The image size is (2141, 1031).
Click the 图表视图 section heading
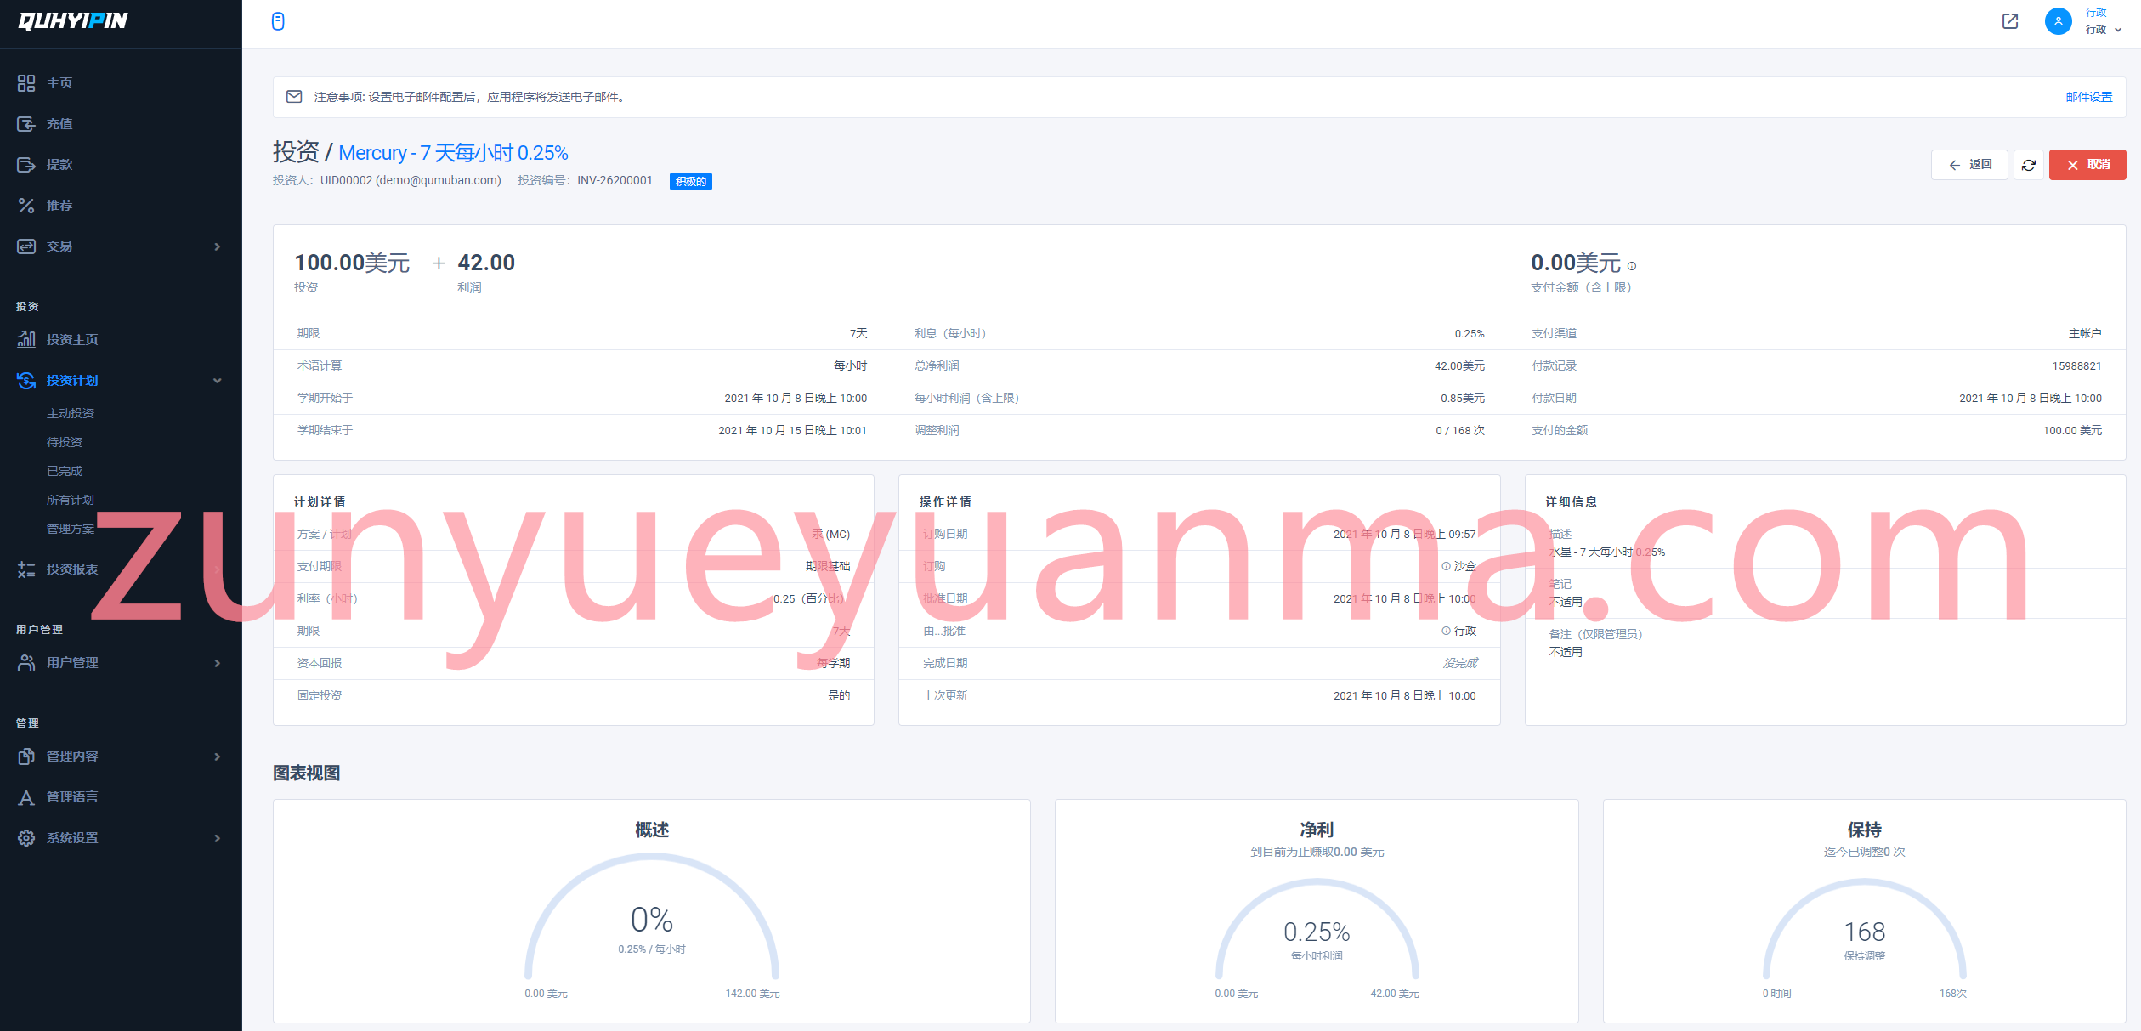(x=307, y=773)
